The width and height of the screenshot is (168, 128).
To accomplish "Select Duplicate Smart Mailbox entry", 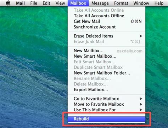I will (106, 67).
